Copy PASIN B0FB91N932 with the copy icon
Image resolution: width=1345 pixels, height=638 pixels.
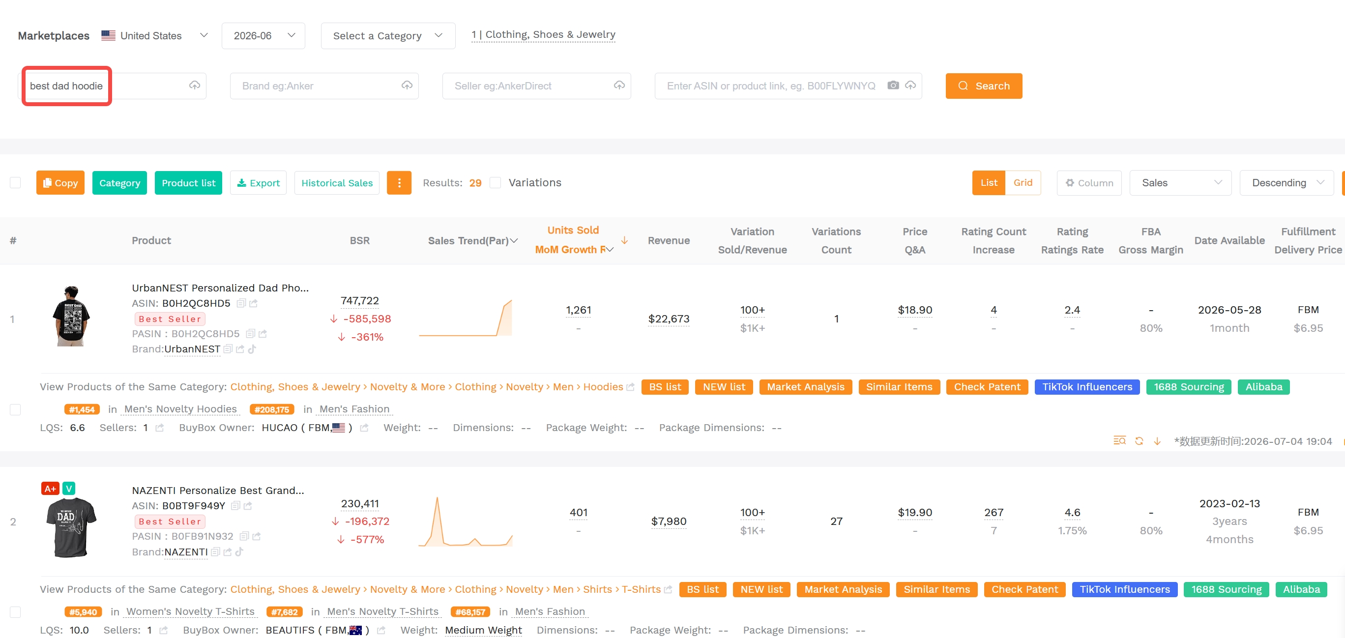point(244,536)
